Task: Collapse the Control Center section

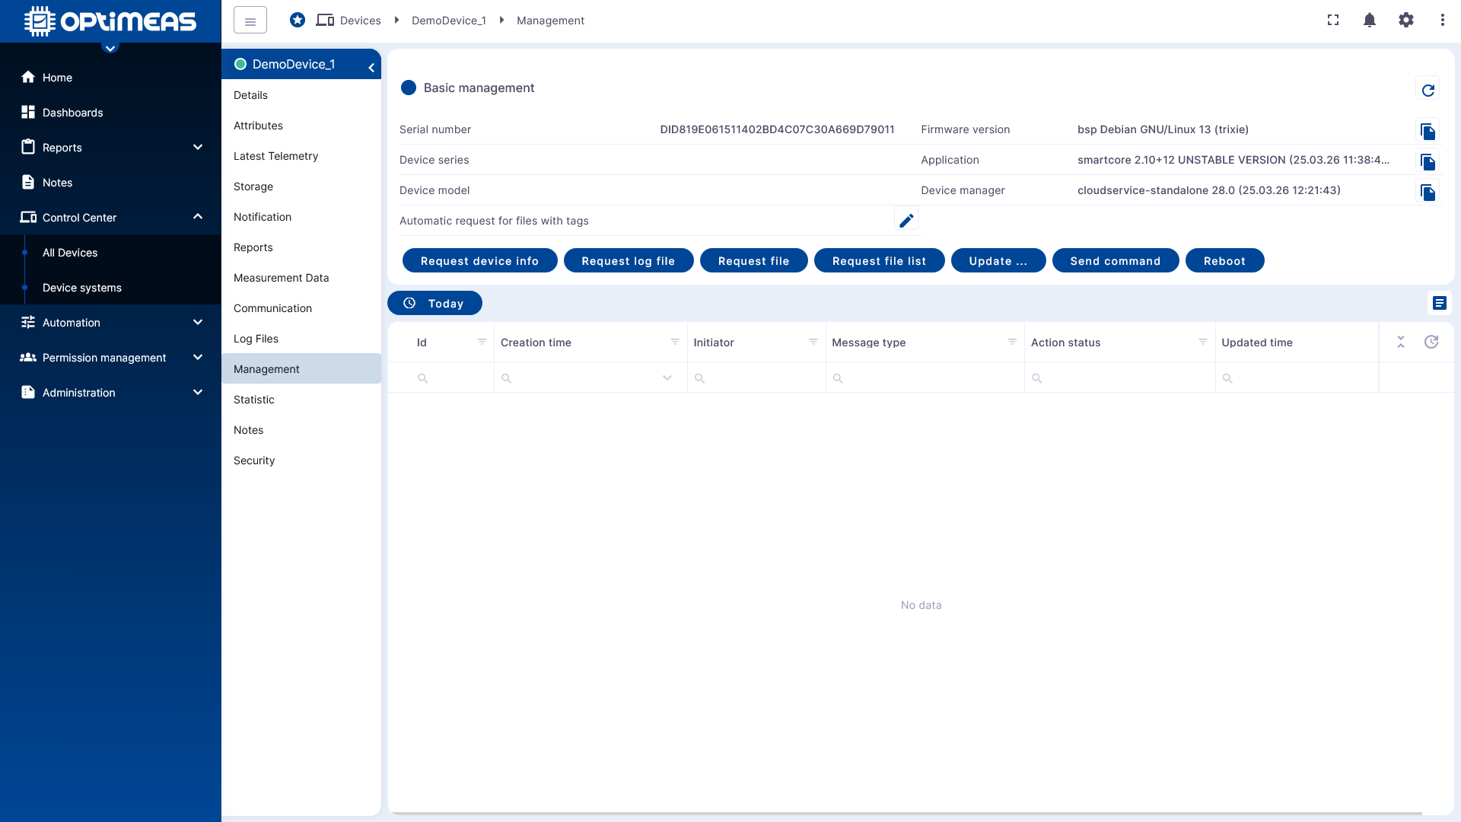Action: 198,216
